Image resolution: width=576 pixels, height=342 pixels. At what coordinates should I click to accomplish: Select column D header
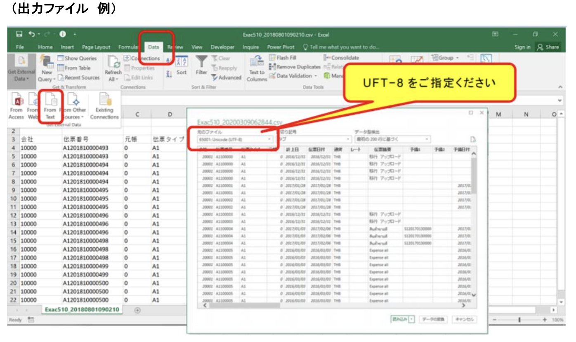(x=170, y=115)
